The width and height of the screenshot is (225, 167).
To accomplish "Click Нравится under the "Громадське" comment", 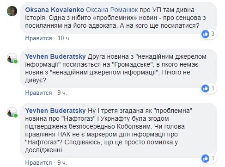I will (38, 93).
